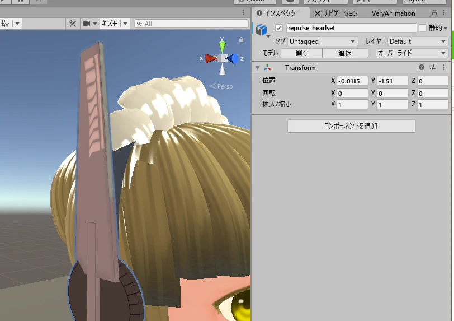
Task: Click the 位置 Y field with -1.51
Action: [x=392, y=81]
